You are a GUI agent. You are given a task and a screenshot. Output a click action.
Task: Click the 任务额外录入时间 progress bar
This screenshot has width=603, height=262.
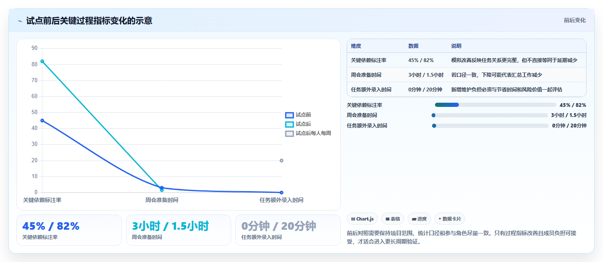coord(490,125)
